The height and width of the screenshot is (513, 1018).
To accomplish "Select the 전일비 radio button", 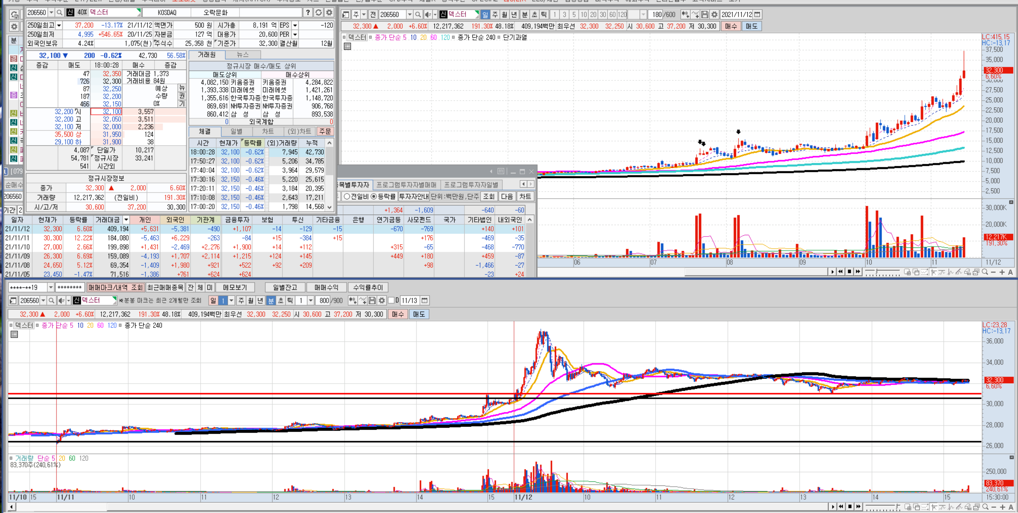I will (347, 196).
